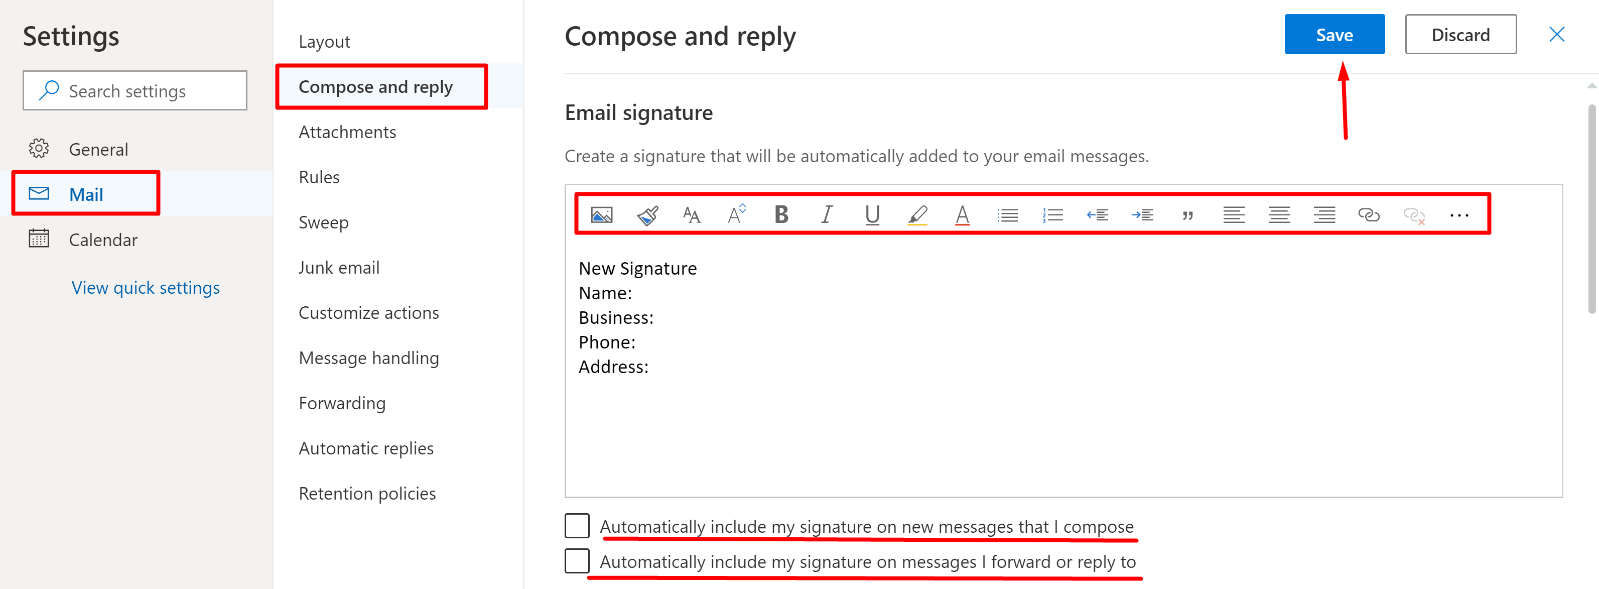The image size is (1599, 589).
Task: Select the Mail settings section
Action: 87,193
